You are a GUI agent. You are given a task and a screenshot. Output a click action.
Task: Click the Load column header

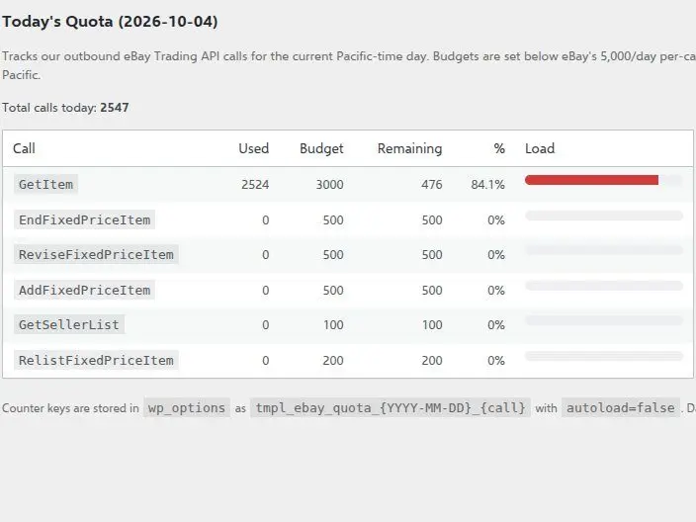point(540,148)
